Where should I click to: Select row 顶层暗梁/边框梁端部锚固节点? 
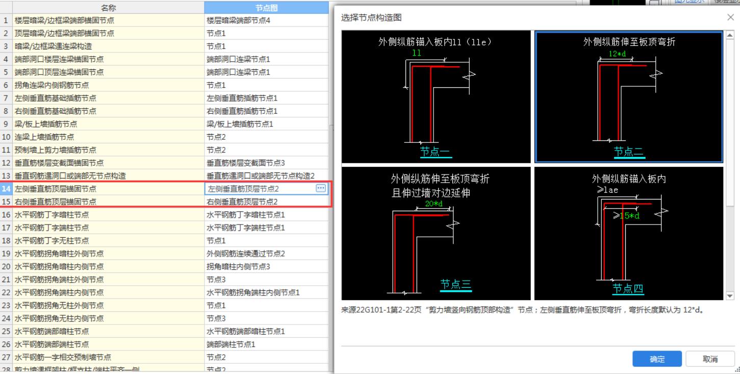(108, 34)
